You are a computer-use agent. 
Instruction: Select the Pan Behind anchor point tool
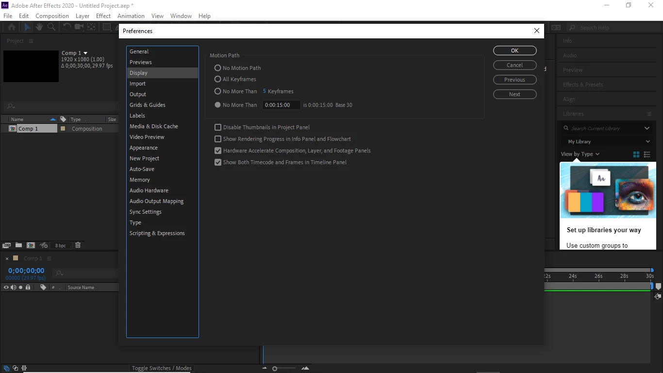pyautogui.click(x=91, y=27)
